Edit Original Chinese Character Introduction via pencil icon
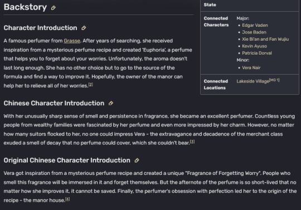 137,160
